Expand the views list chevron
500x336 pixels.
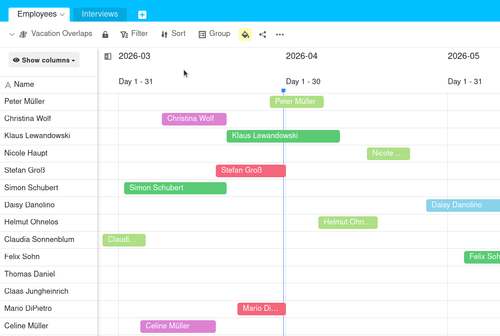pyautogui.click(x=12, y=34)
